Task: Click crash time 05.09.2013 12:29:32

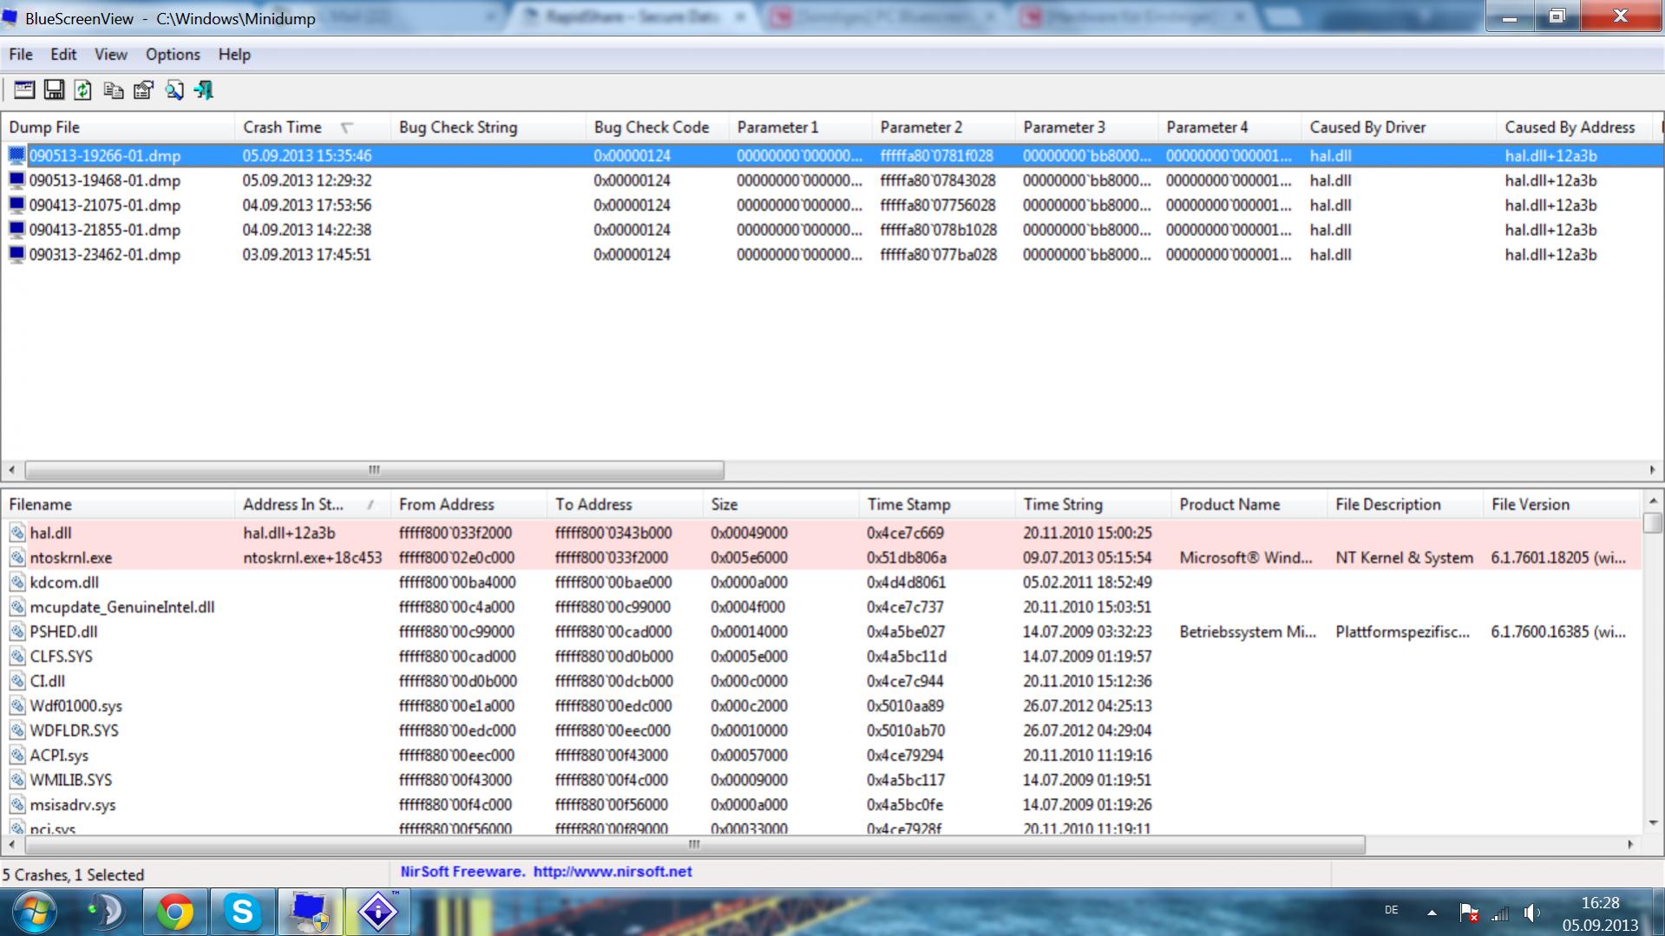Action: pyautogui.click(x=307, y=180)
